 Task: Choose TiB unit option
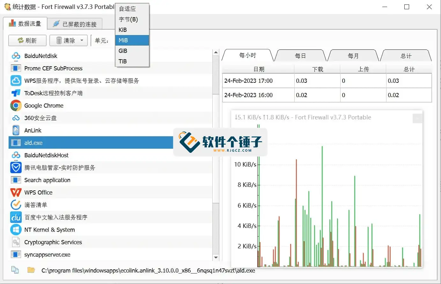pyautogui.click(x=132, y=61)
